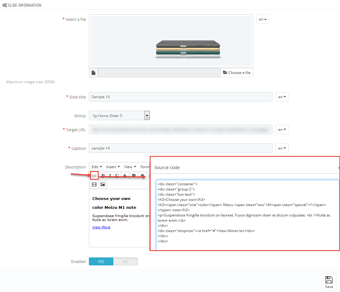Open the Insert menu in Description editor
This screenshot has height=292, width=340.
113,167
